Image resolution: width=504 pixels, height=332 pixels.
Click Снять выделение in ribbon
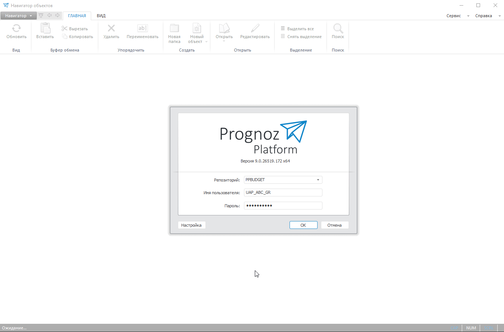(x=301, y=37)
